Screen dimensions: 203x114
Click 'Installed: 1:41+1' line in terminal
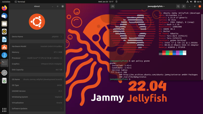(121, 66)
